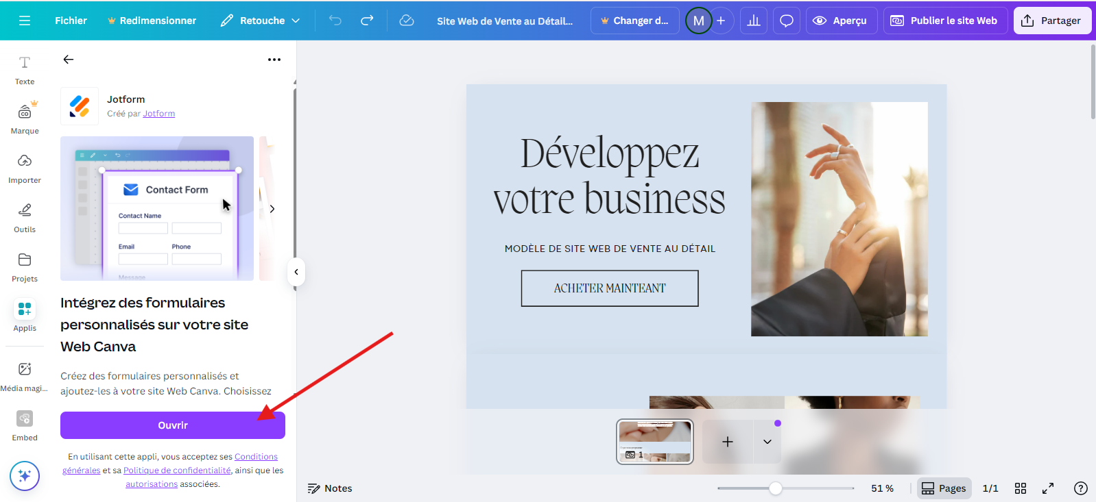Click the 1/1 page counter
1096x502 pixels.
pos(990,488)
